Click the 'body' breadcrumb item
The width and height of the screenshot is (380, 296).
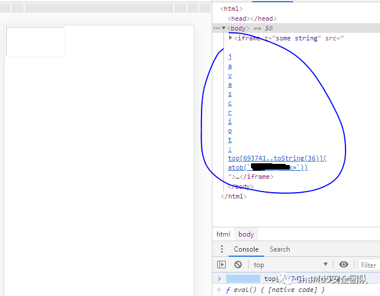(246, 234)
